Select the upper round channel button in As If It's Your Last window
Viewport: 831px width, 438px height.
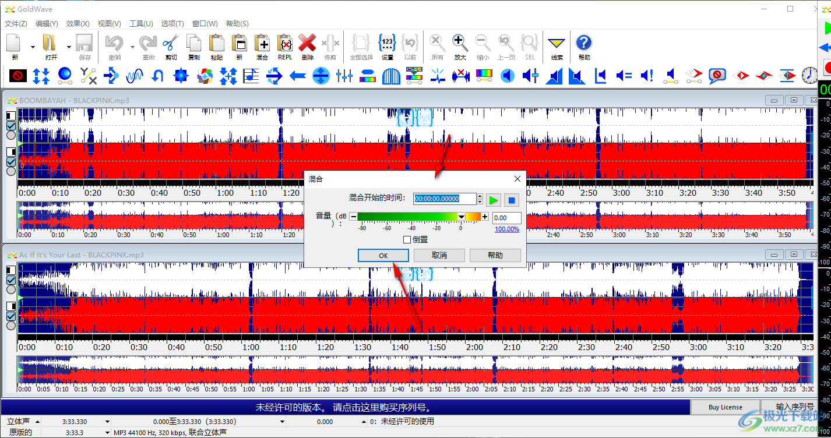click(x=11, y=289)
